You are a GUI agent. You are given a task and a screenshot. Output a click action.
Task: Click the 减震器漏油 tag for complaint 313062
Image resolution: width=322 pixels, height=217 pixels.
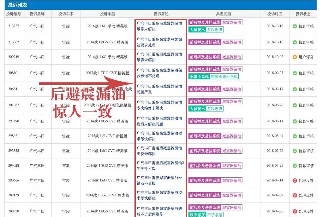point(232,42)
